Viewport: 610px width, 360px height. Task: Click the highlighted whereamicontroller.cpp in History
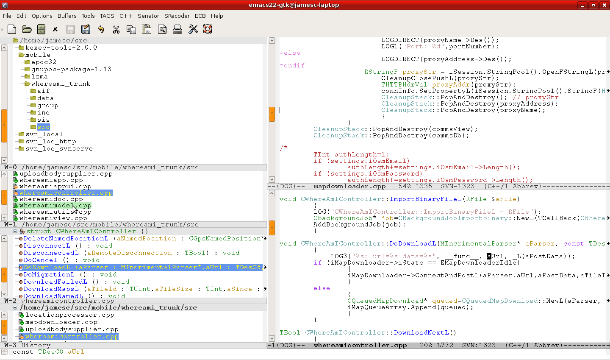pyautogui.click(x=72, y=336)
